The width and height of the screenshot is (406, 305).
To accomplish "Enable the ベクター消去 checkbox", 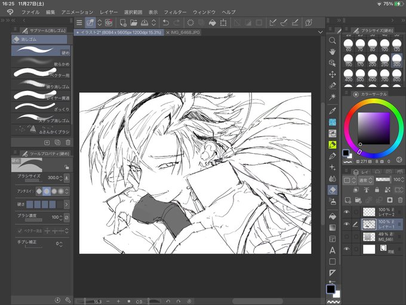I will coord(20,231).
